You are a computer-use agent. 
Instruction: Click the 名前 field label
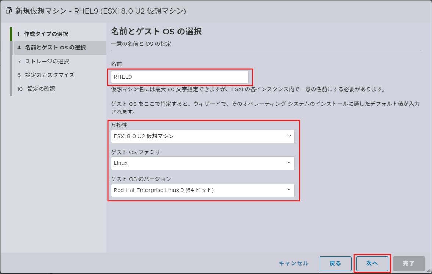tap(116, 64)
